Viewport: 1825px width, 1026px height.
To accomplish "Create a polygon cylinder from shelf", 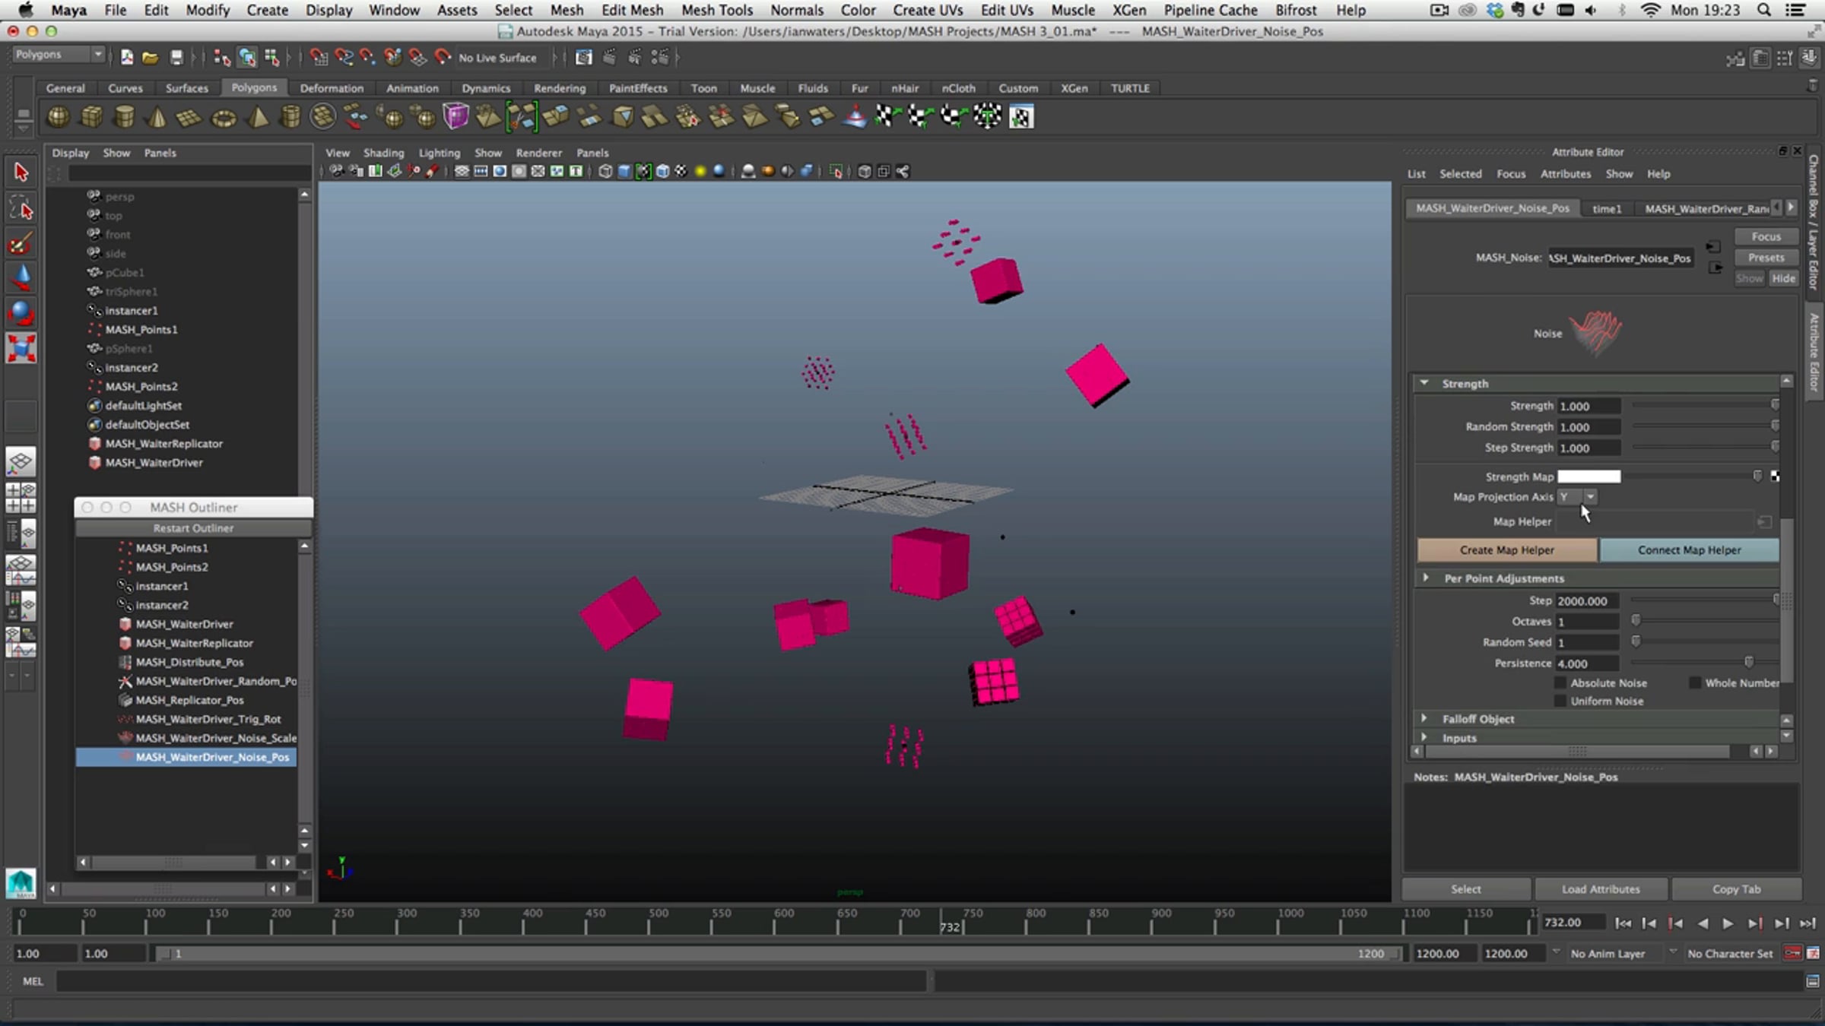I will [x=125, y=117].
